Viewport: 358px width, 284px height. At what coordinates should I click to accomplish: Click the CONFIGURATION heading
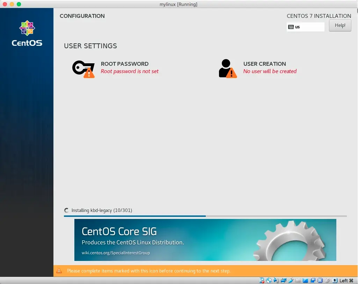(82, 16)
